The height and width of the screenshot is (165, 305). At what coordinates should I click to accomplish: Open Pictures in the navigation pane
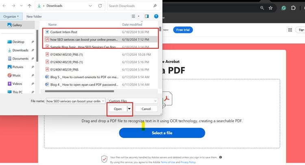[18, 67]
